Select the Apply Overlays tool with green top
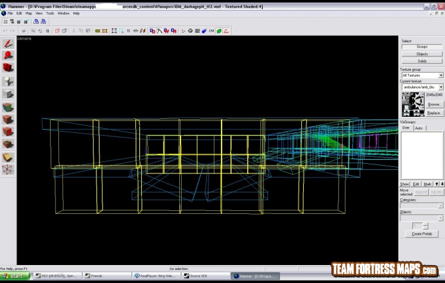The height and width of the screenshot is (283, 445). coord(8,144)
